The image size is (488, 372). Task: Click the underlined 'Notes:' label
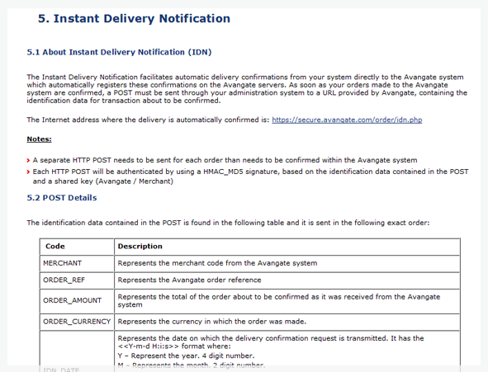pos(39,139)
